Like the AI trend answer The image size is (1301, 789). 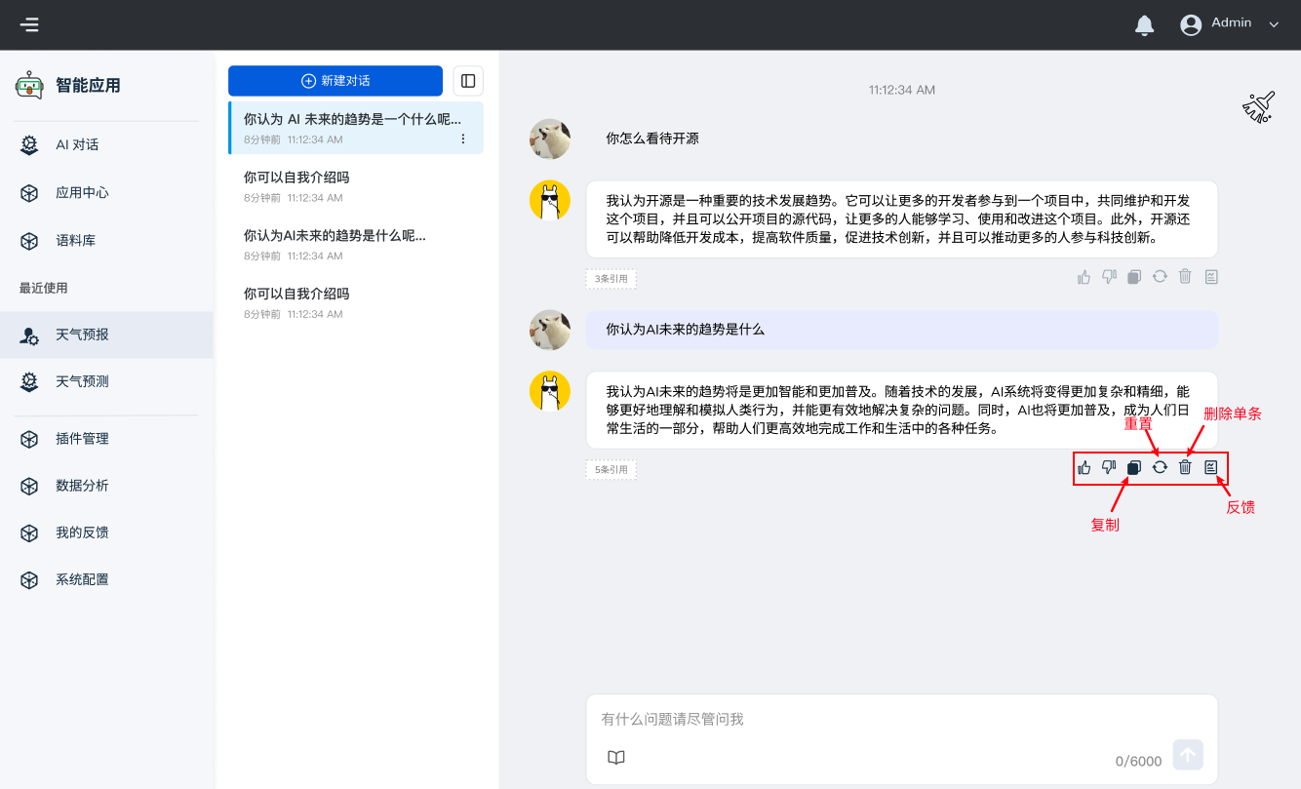tap(1084, 468)
